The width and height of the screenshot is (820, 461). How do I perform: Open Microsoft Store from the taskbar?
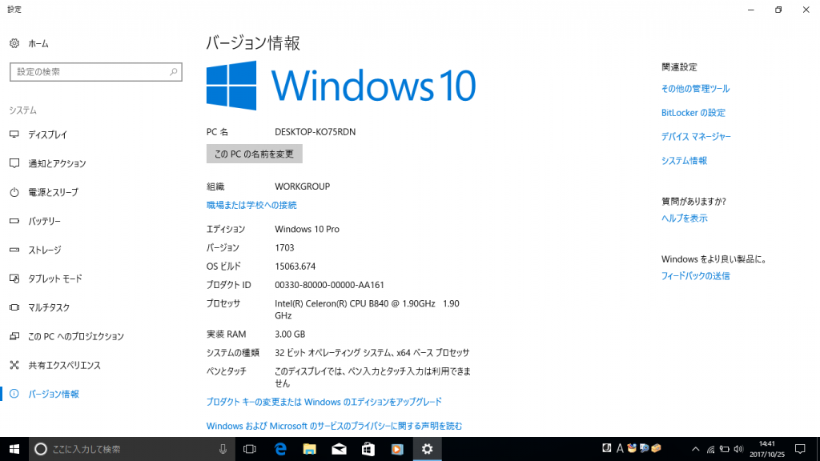click(x=367, y=449)
